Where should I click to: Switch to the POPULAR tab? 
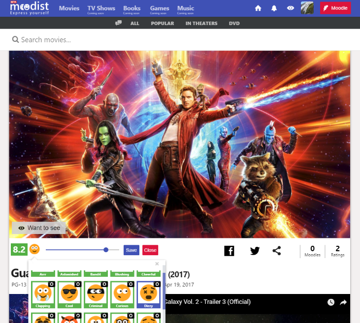(x=163, y=24)
